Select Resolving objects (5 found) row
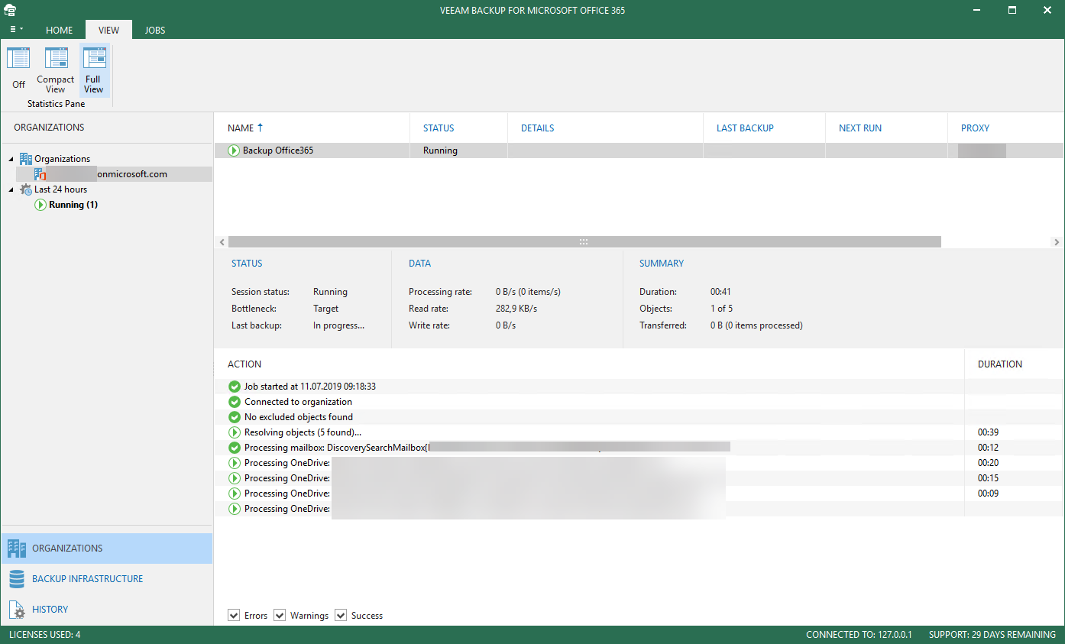 pos(639,432)
